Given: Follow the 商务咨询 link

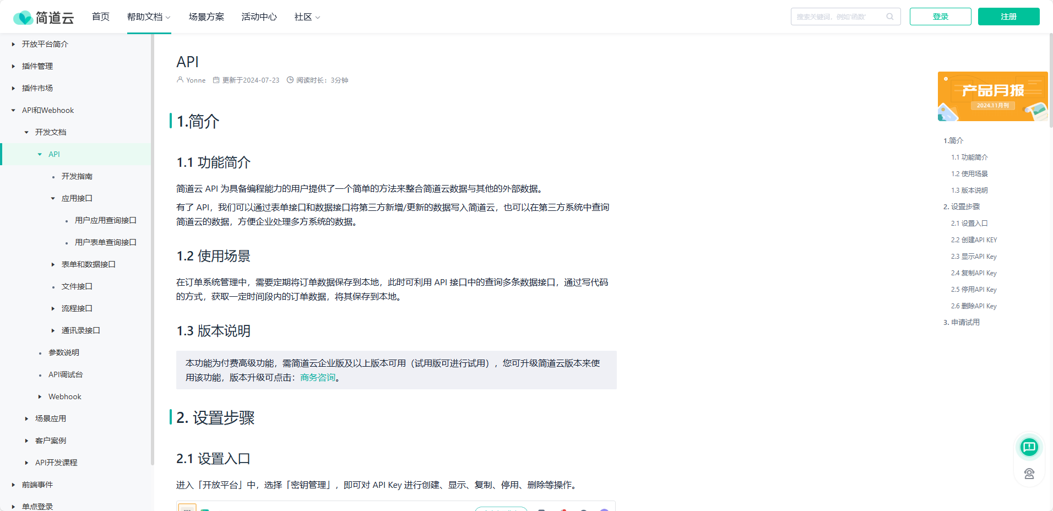Looking at the screenshot, I should click(318, 378).
